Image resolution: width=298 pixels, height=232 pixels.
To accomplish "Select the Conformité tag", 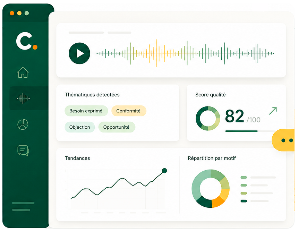I will pos(129,111).
